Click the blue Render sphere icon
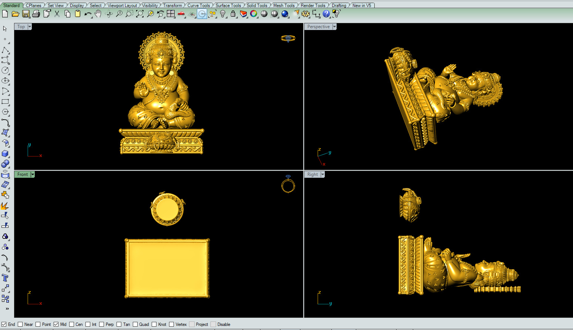This screenshot has height=330, width=573. coord(284,14)
